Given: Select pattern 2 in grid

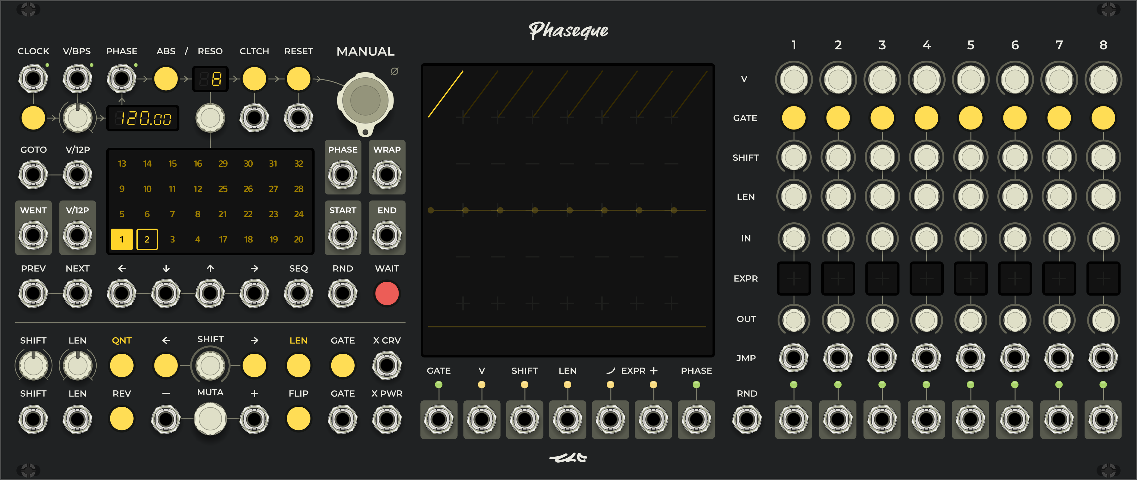Looking at the screenshot, I should (147, 239).
